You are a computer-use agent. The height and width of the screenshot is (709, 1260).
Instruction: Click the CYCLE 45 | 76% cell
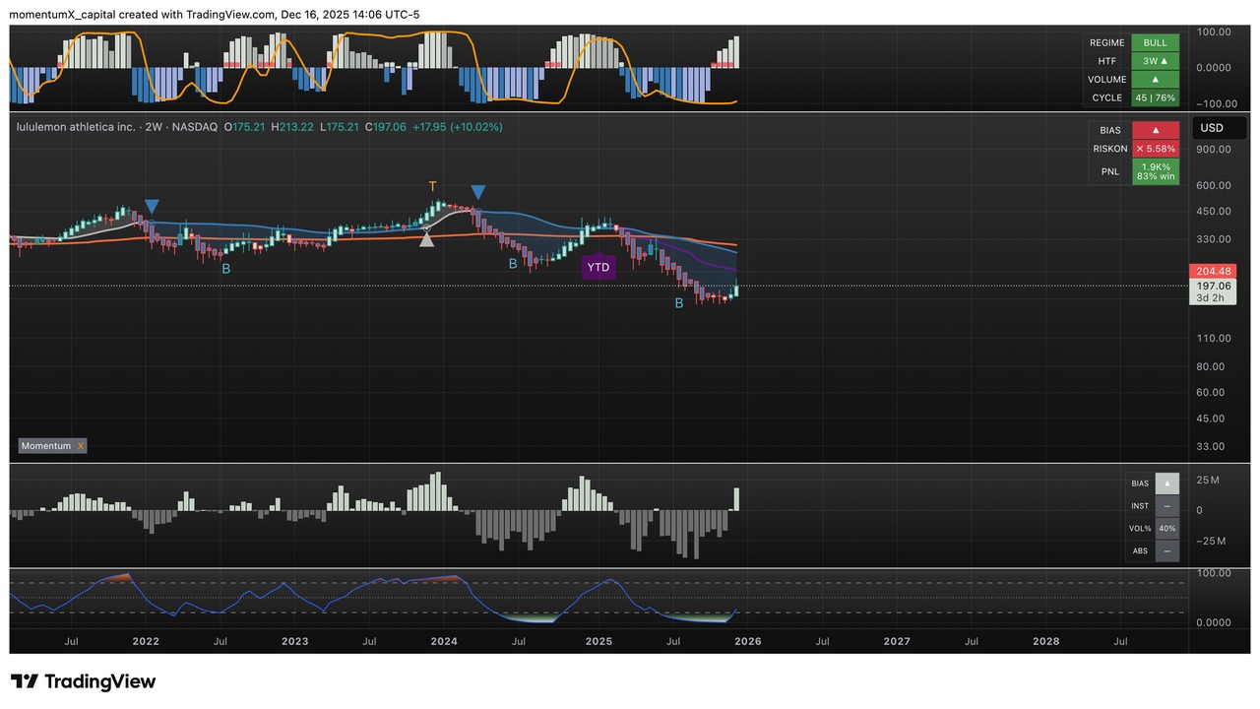[1155, 97]
